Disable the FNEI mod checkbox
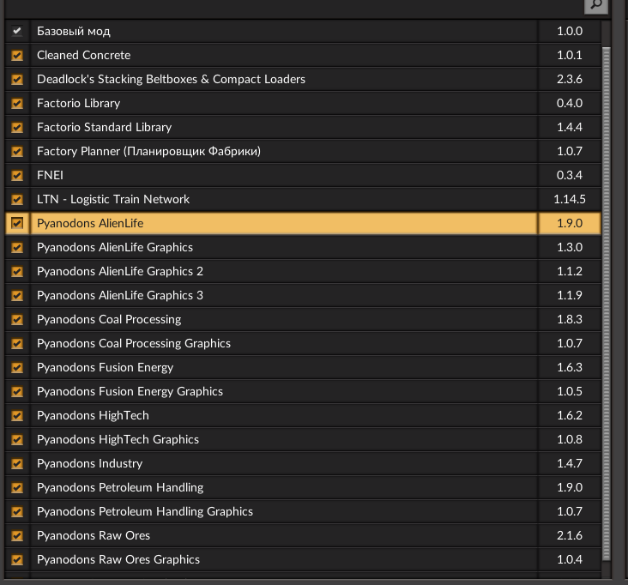This screenshot has height=585, width=628. [17, 175]
